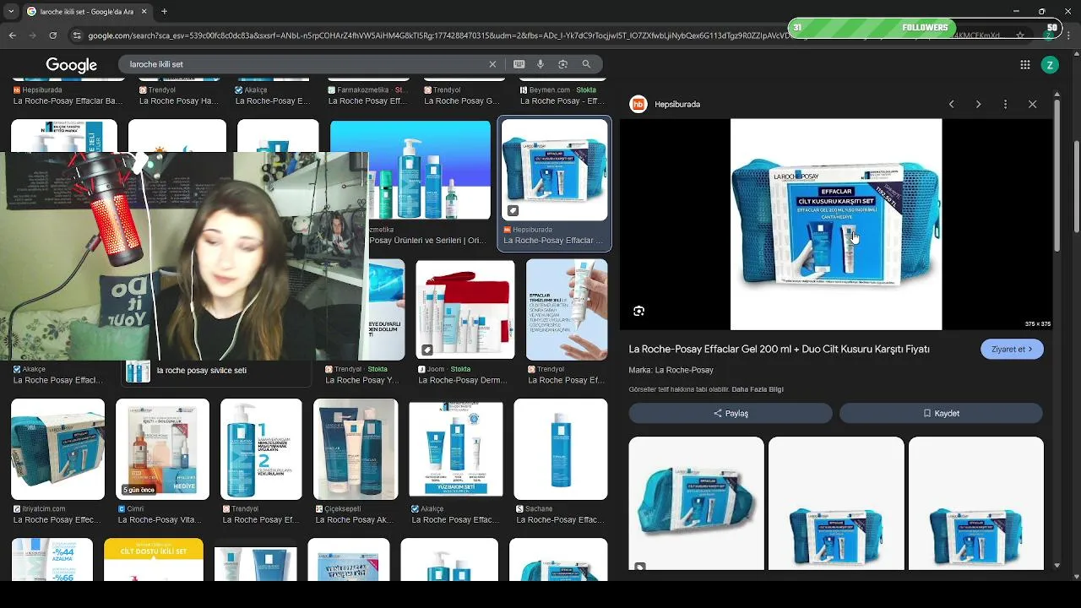The image size is (1081, 608).
Task: Open the Trendyol hand holding tube thumbnail
Action: coord(567,309)
